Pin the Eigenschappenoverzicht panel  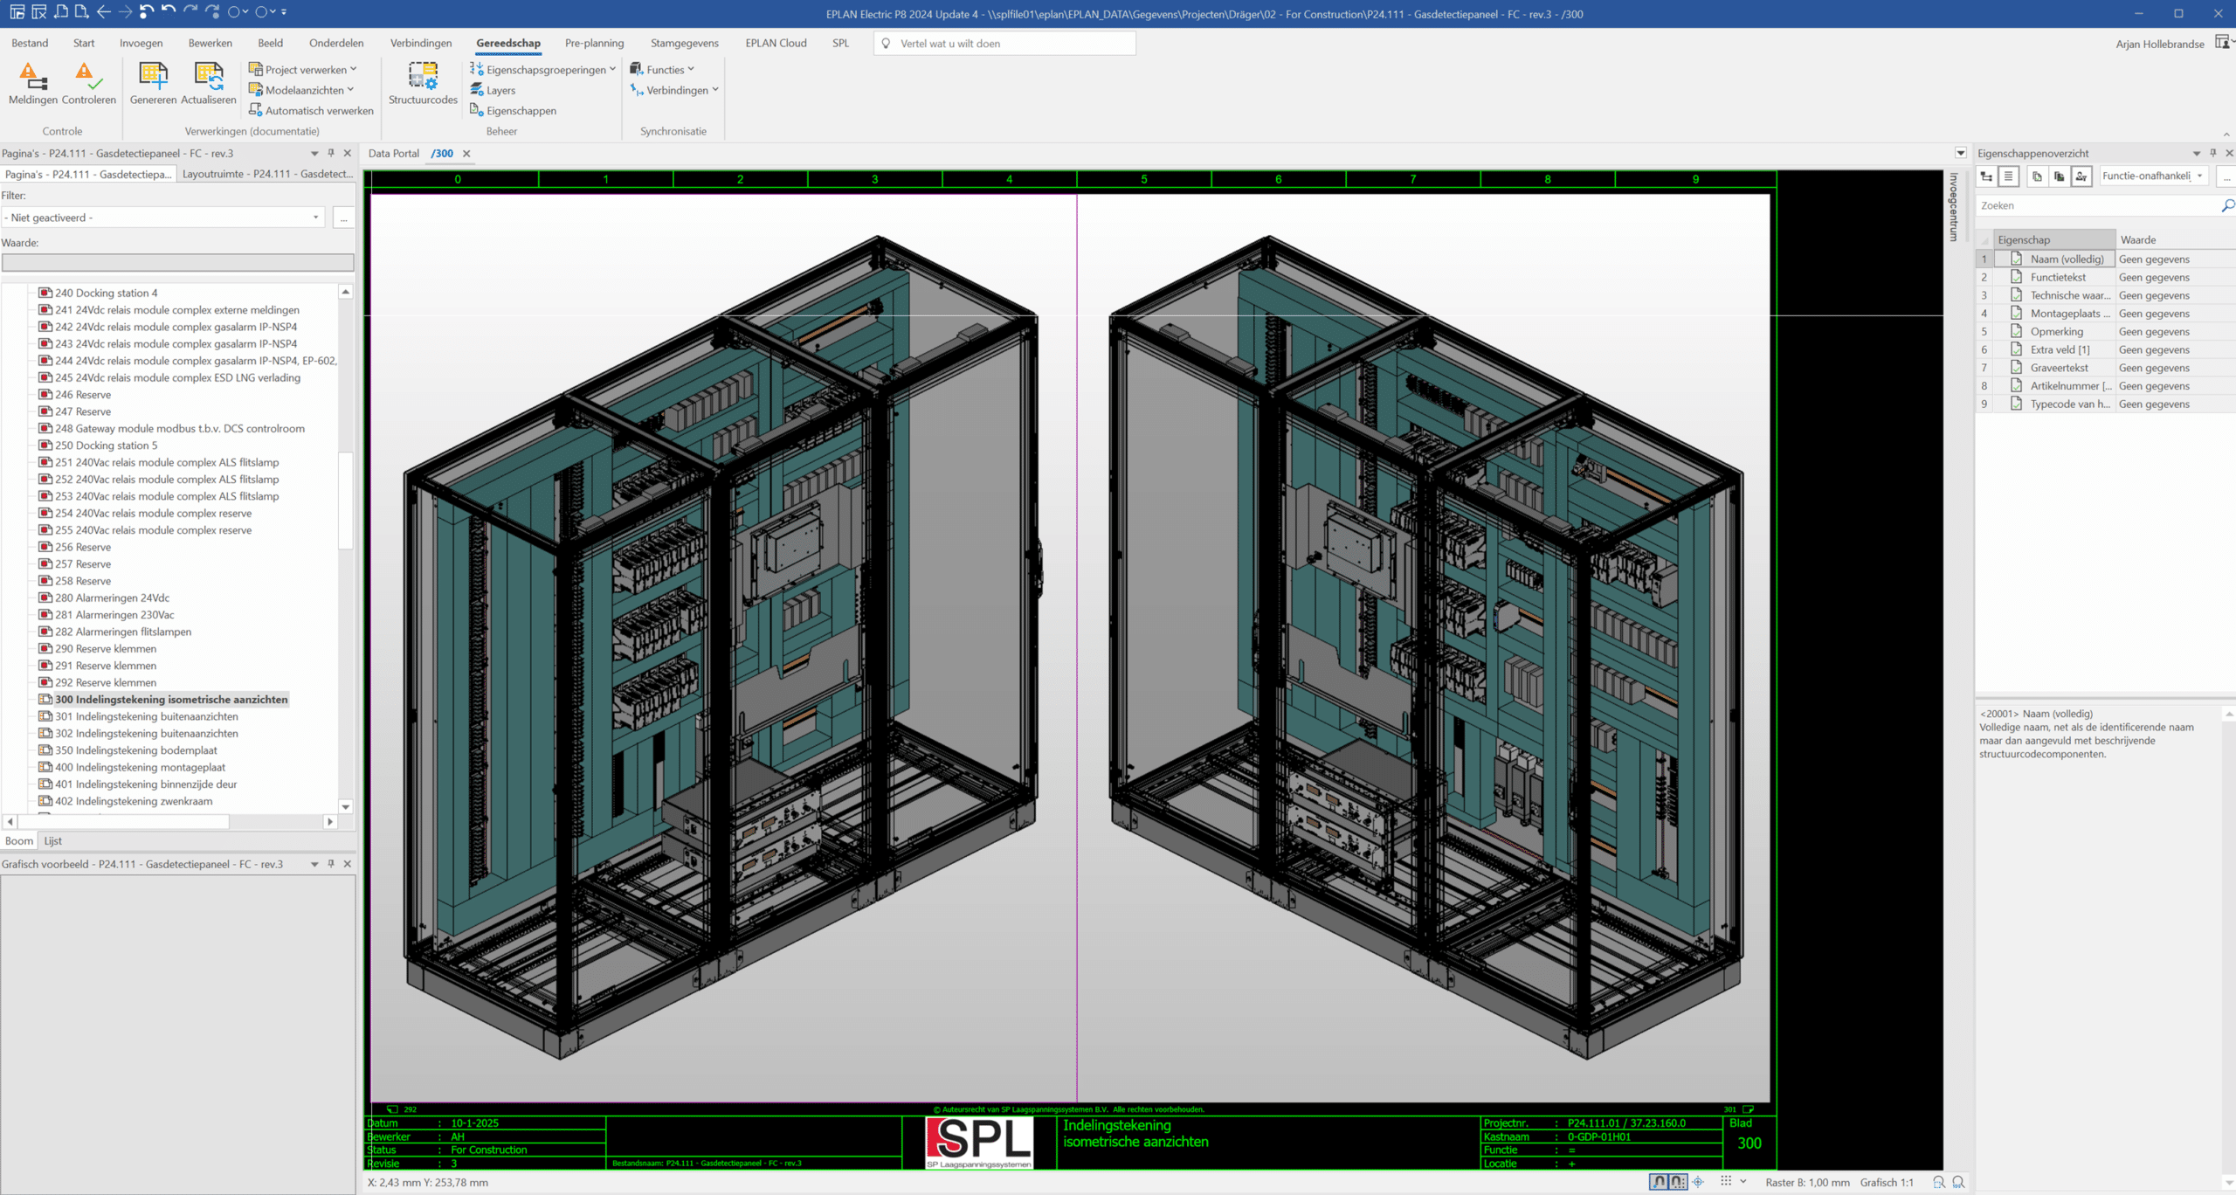point(2213,153)
